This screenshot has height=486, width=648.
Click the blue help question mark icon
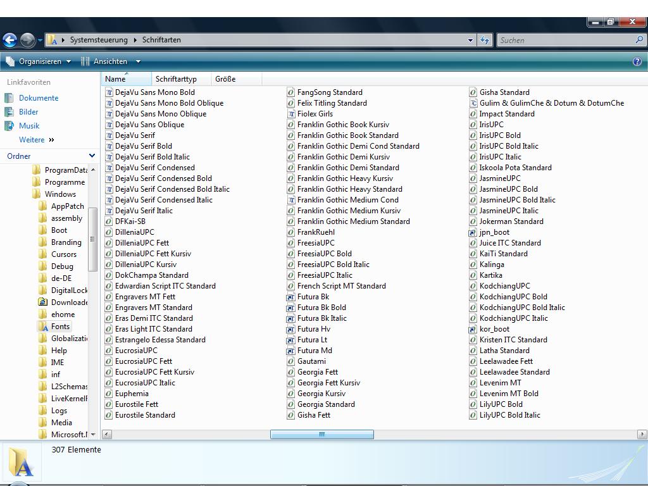click(637, 61)
